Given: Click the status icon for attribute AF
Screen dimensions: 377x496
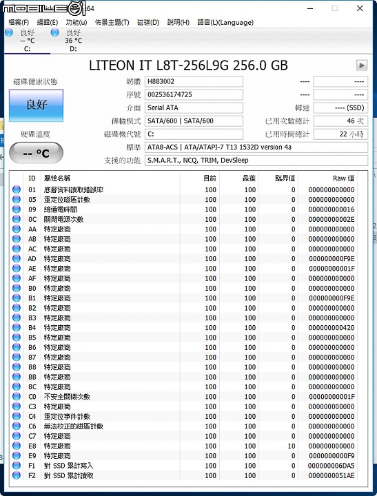Looking at the screenshot, I should point(17,278).
